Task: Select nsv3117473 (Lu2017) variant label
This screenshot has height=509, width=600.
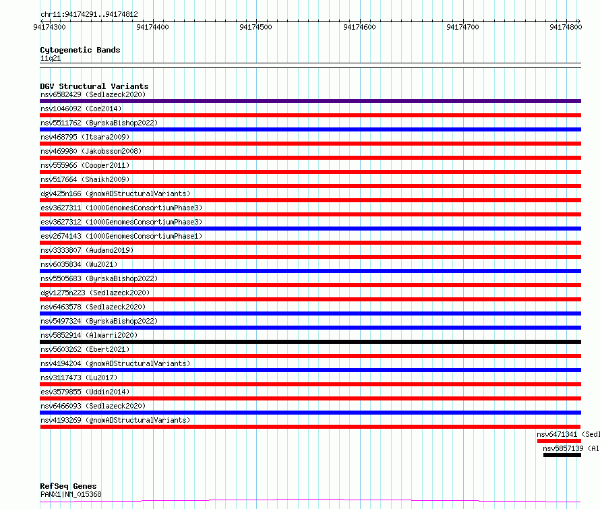Action: [79, 378]
